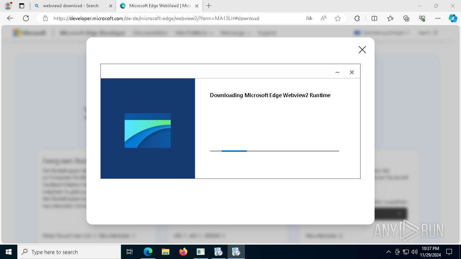Click the taskbar search box
Image resolution: width=461 pixels, height=259 pixels.
(x=69, y=252)
